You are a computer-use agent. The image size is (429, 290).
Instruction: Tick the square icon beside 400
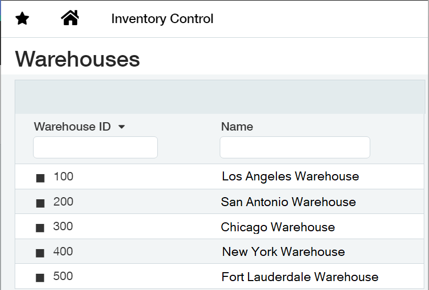click(x=40, y=253)
